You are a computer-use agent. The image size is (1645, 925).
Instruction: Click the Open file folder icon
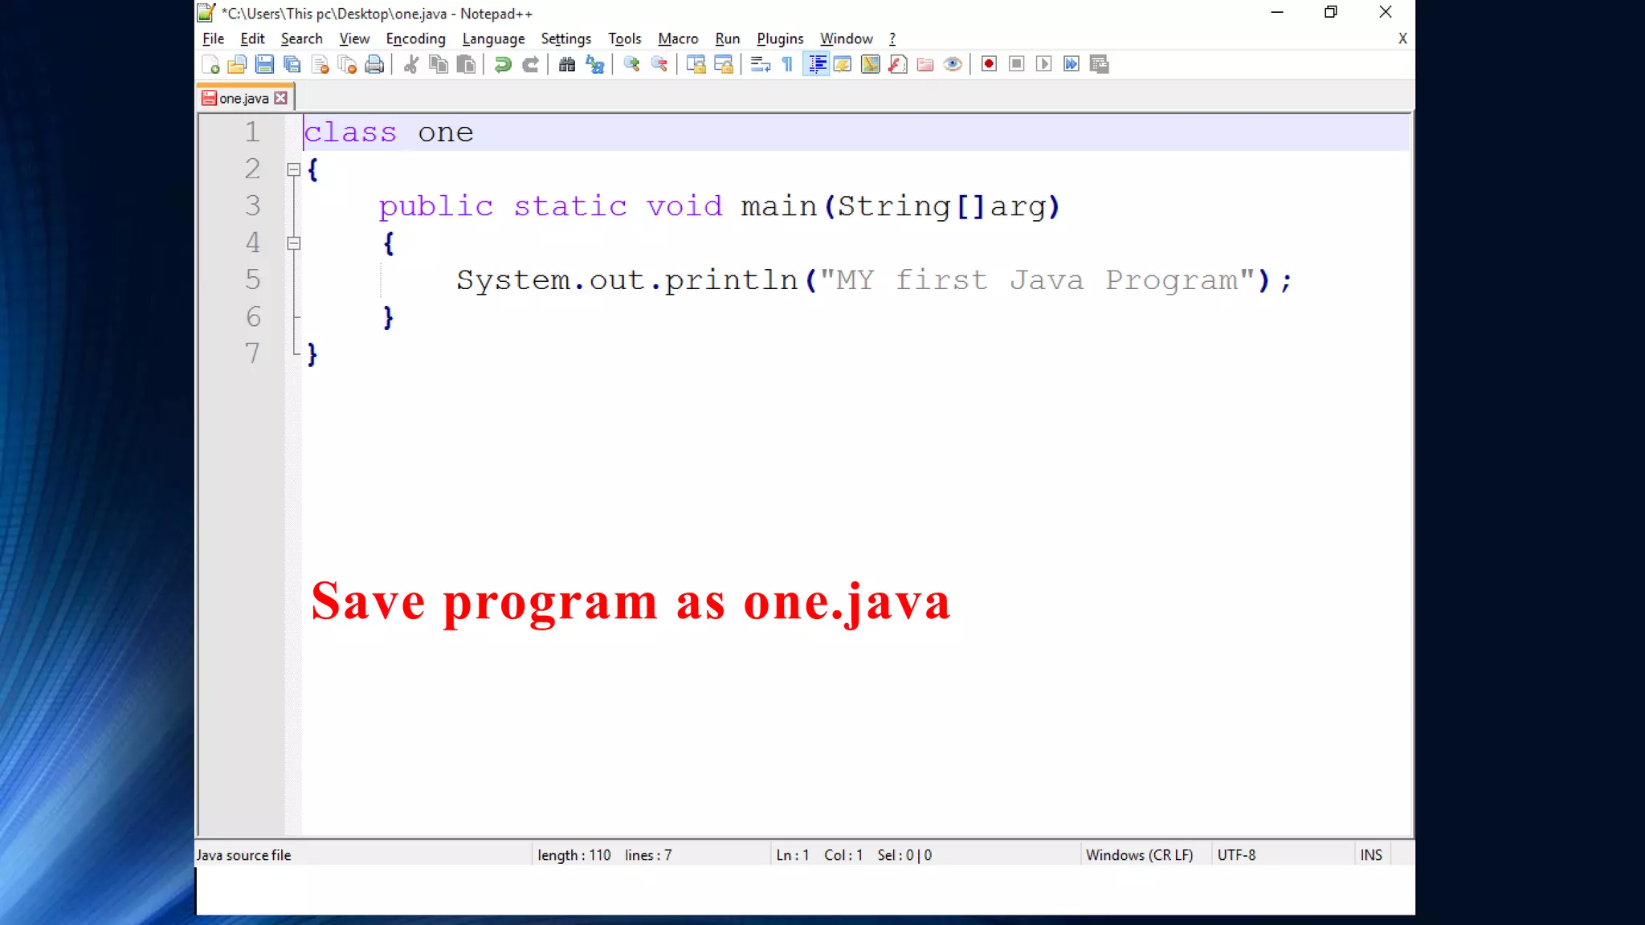point(237,64)
